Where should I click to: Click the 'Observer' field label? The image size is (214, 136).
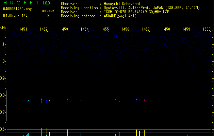point(69,4)
